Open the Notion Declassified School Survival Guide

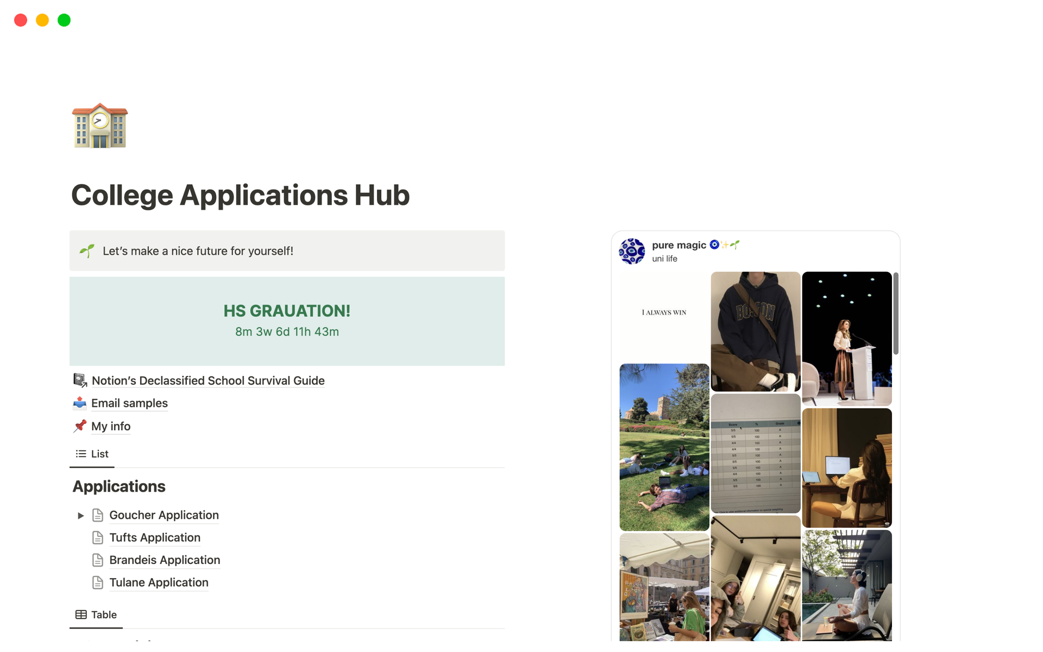tap(208, 381)
